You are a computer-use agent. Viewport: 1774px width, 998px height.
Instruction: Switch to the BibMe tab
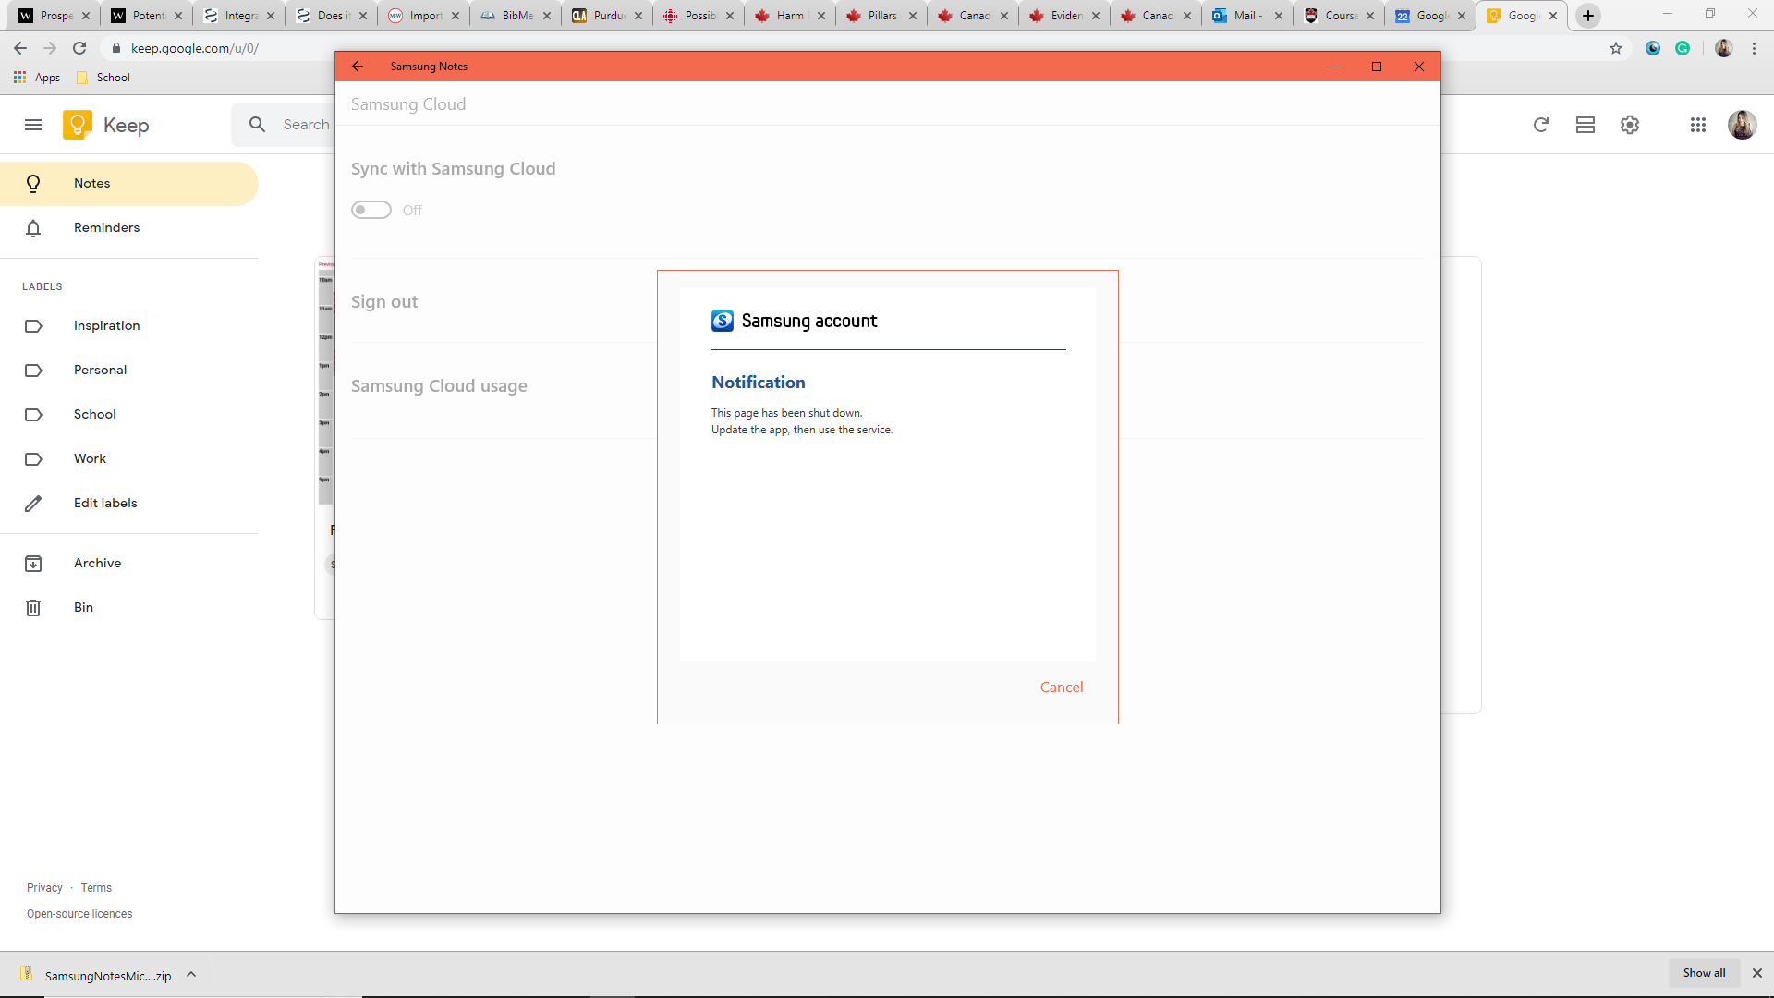[514, 16]
